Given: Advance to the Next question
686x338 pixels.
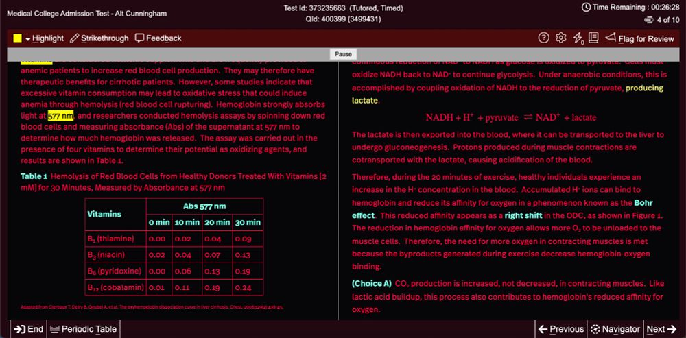Looking at the screenshot, I should pos(661,329).
